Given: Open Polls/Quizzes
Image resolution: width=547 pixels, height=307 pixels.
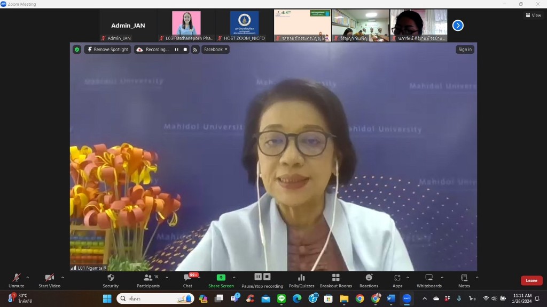Looking at the screenshot, I should (x=301, y=280).
